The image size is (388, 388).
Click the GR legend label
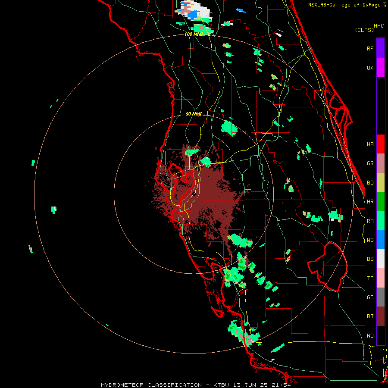click(x=370, y=163)
